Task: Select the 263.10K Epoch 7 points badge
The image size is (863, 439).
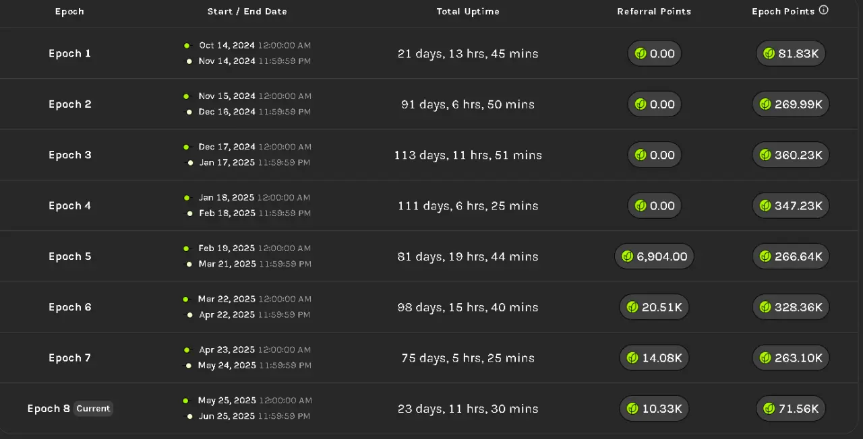Action: coord(791,358)
